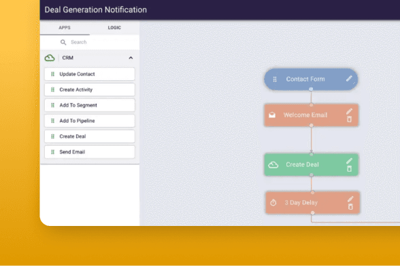Select the green Create Deal node
This screenshot has height=266, width=400.
pyautogui.click(x=312, y=165)
